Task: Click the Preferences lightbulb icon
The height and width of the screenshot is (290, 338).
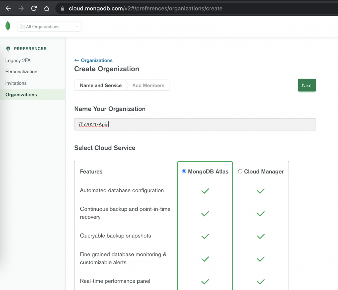Action: click(x=9, y=49)
